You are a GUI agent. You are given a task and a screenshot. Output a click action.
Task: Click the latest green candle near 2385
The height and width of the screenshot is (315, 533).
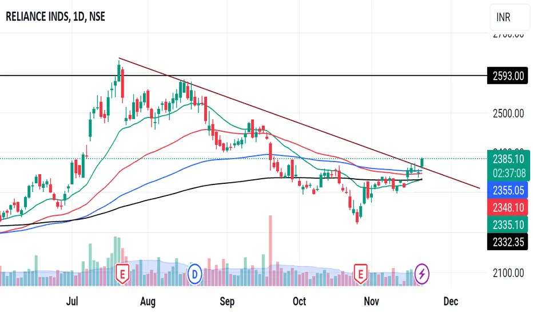422,162
